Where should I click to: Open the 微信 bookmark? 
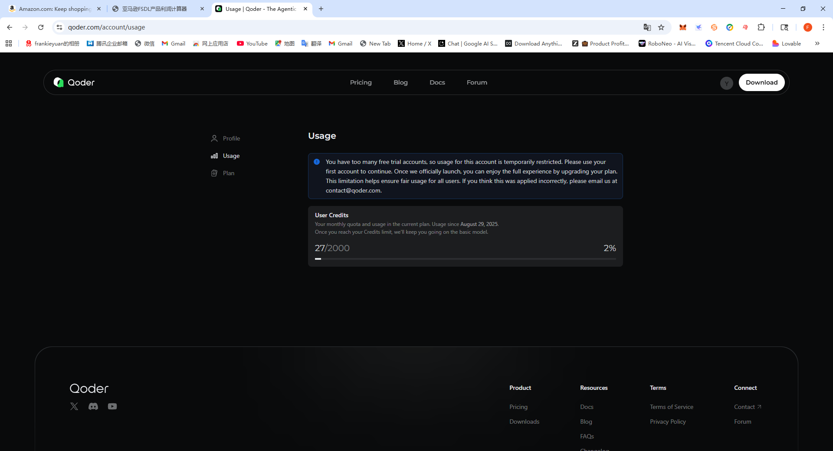click(144, 43)
